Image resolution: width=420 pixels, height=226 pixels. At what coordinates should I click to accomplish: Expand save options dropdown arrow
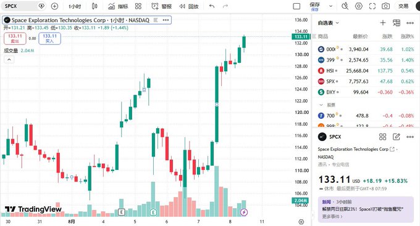(x=331, y=6)
